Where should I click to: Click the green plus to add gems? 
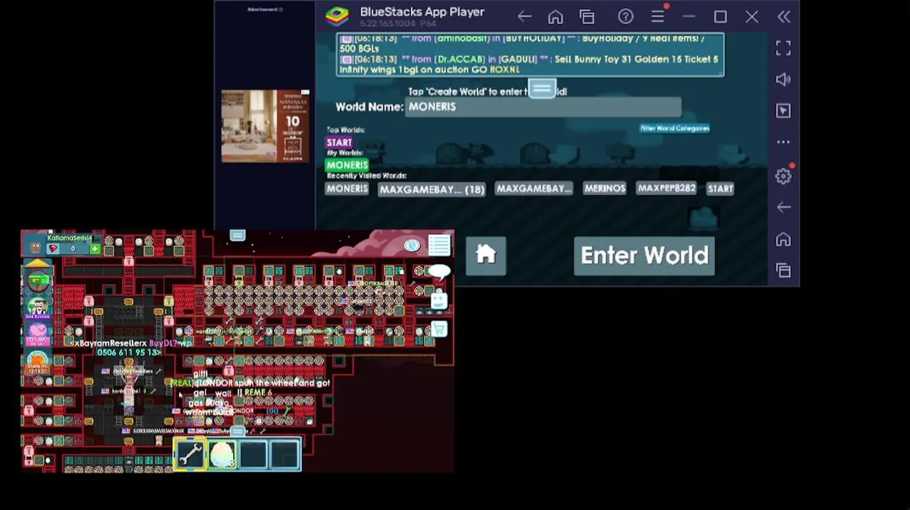94,249
